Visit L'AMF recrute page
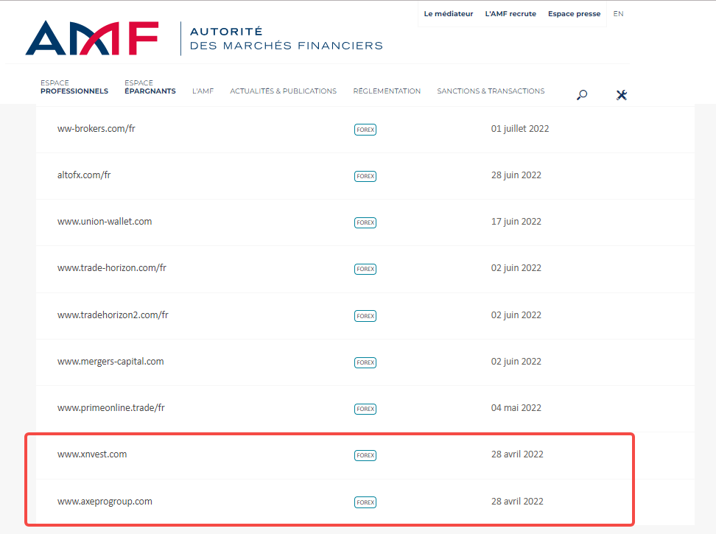 pyautogui.click(x=510, y=14)
